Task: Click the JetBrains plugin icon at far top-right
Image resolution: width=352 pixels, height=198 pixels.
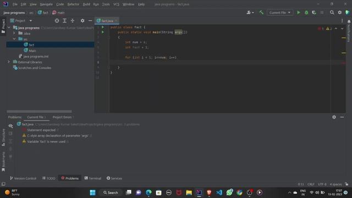Action: (348, 13)
